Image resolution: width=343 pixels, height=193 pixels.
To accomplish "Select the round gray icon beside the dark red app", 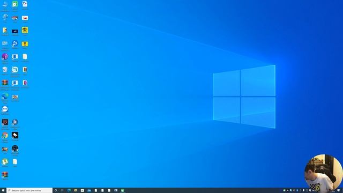I will coord(15,122).
